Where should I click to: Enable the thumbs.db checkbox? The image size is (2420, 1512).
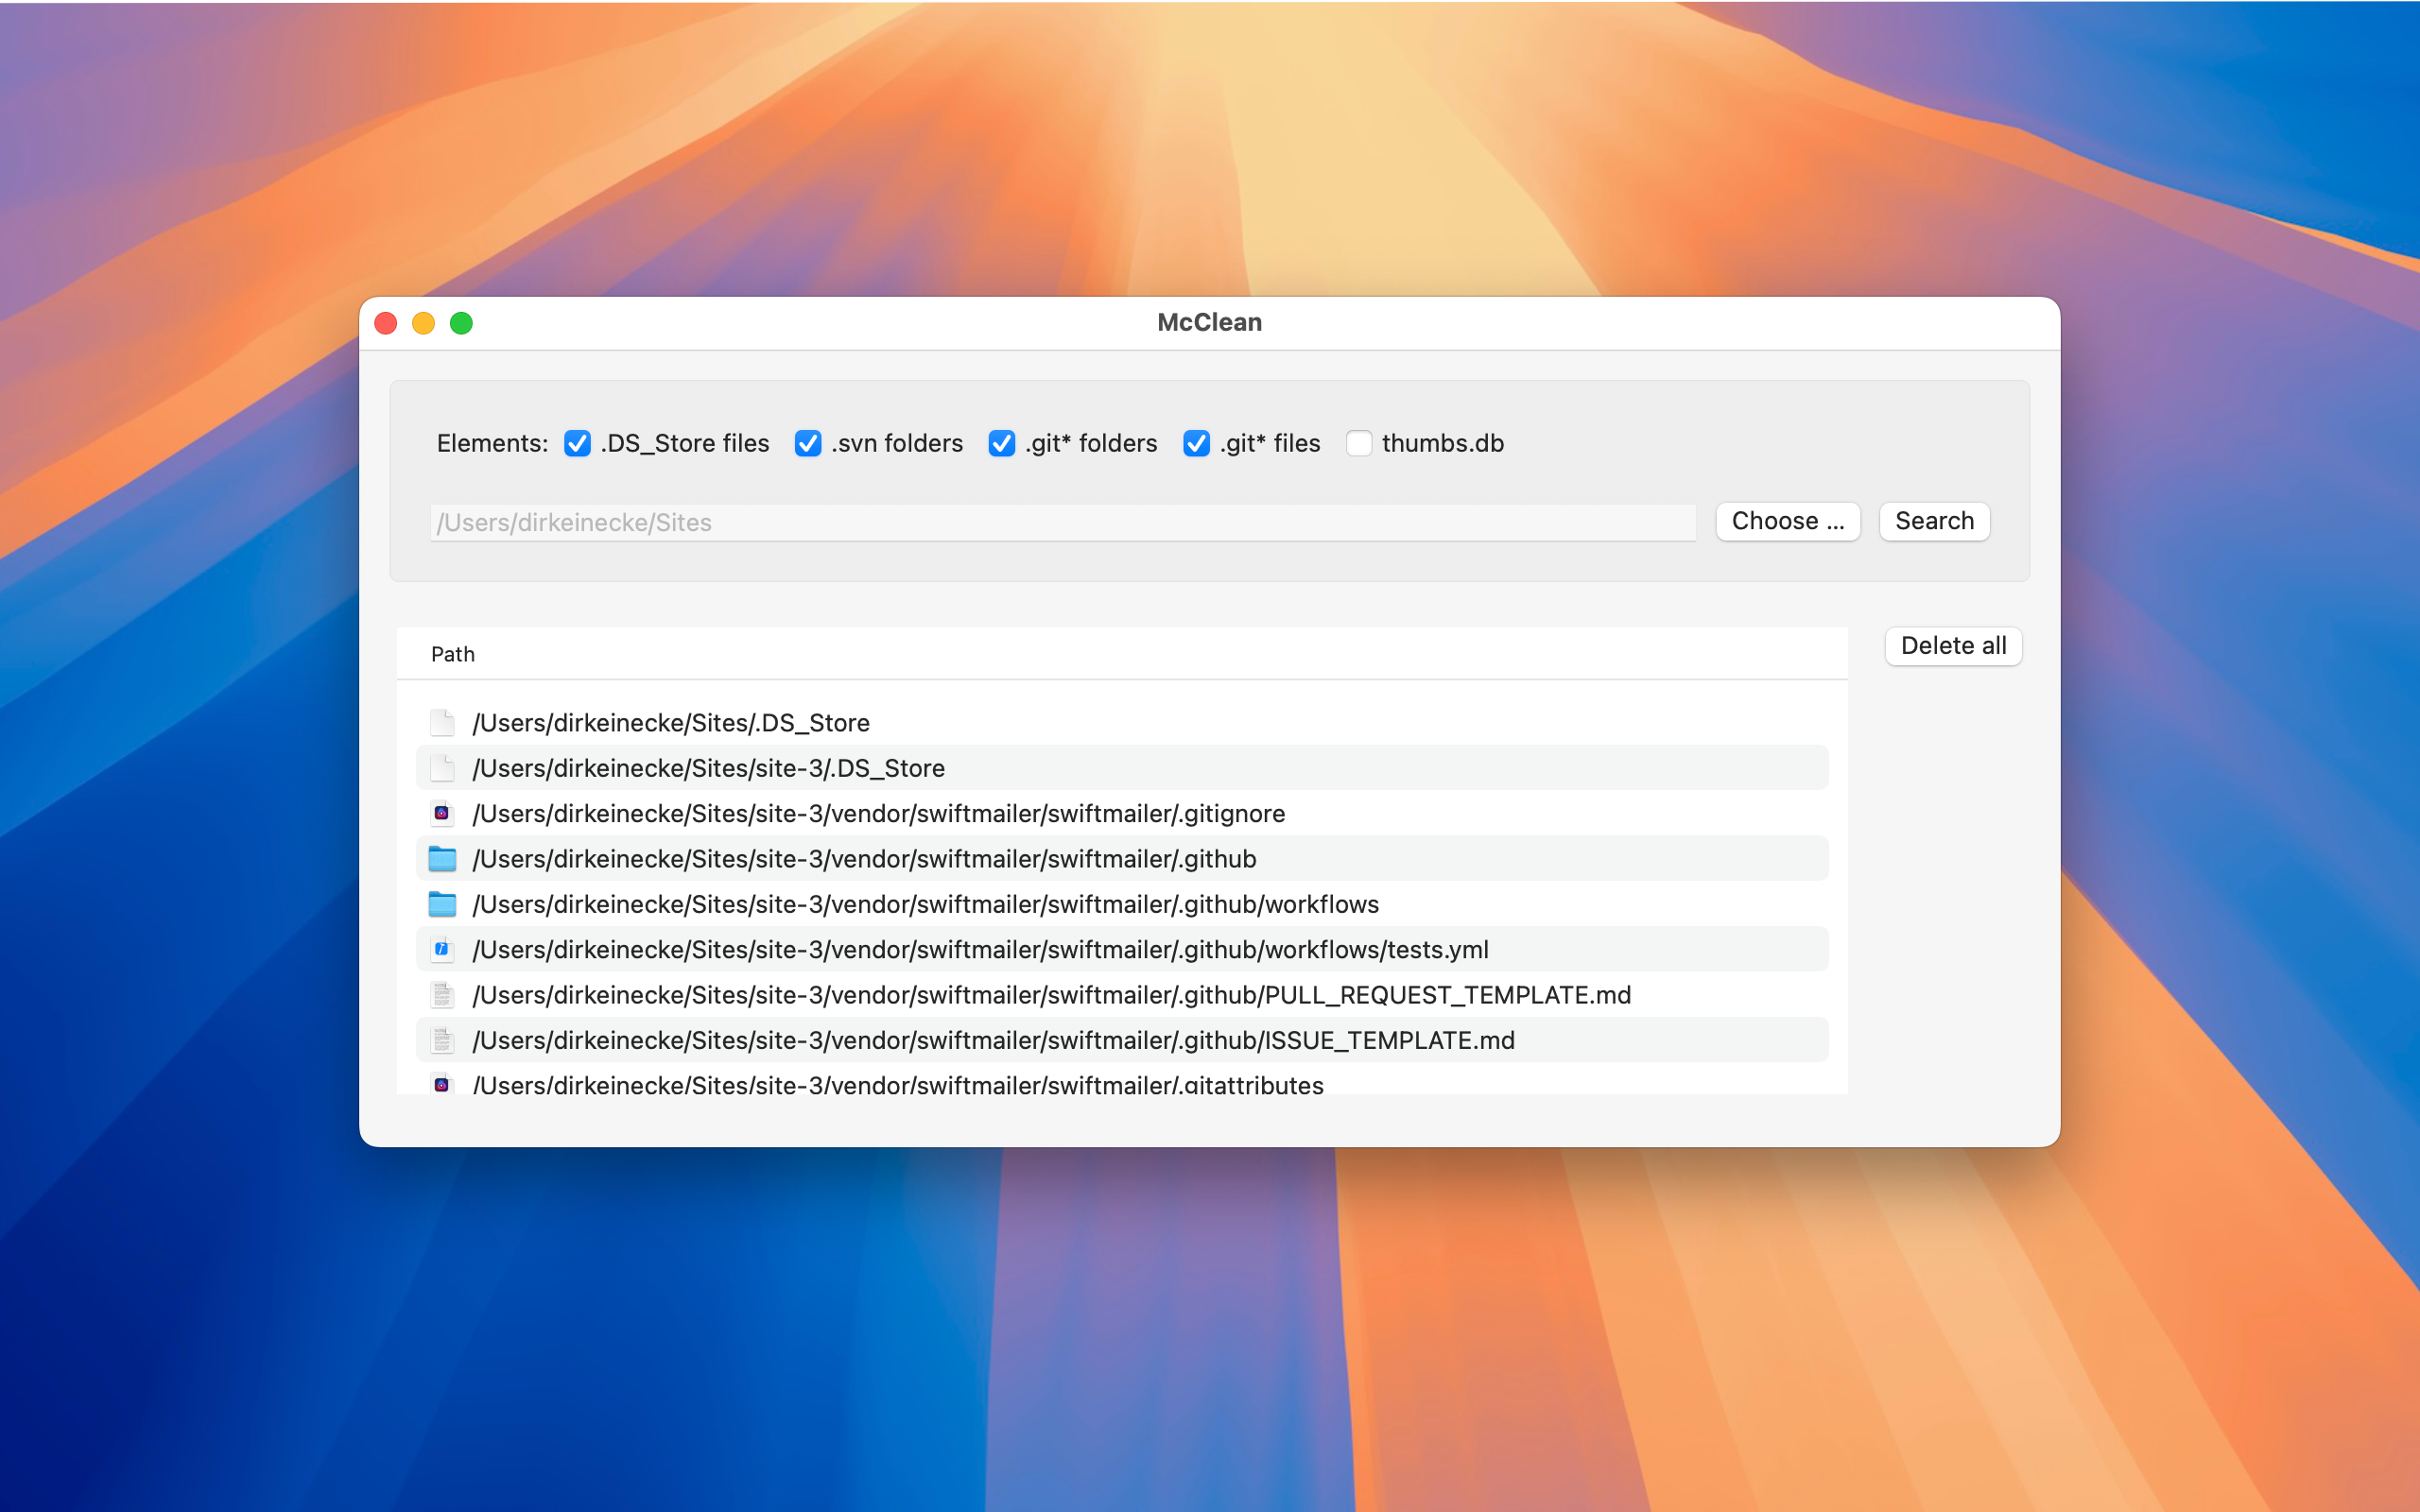[x=1359, y=443]
